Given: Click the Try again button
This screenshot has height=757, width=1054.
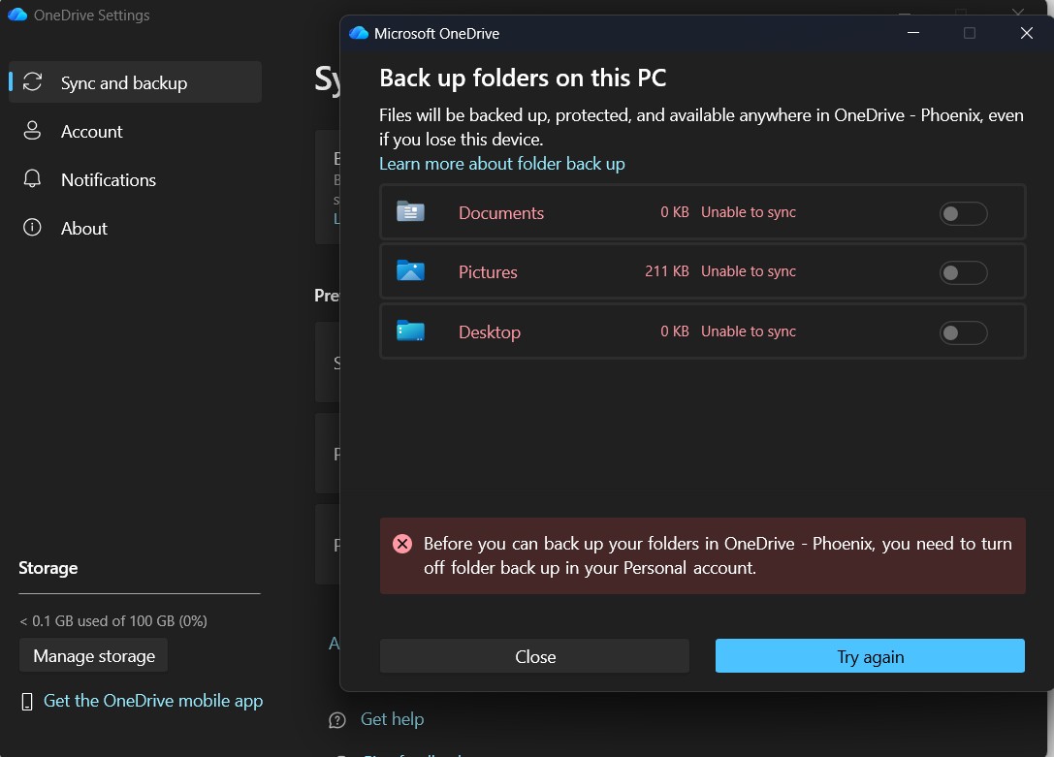Looking at the screenshot, I should (x=869, y=655).
